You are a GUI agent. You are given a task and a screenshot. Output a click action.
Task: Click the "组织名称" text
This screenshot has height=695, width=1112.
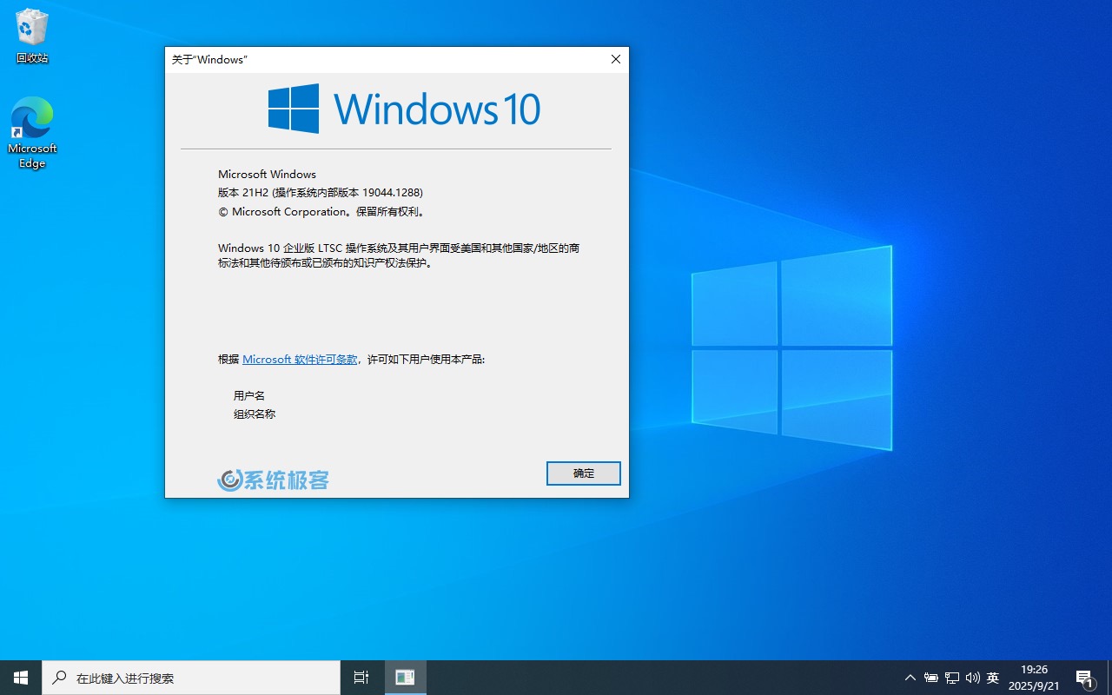(255, 414)
